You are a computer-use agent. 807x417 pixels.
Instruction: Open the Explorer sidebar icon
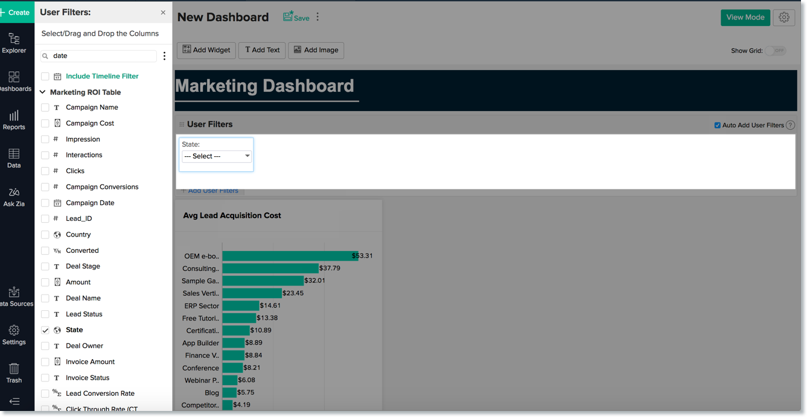14,43
